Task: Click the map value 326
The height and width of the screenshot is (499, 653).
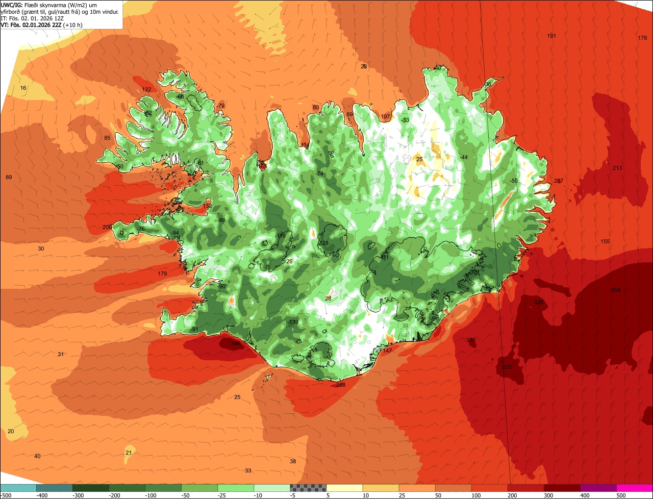Action: pyautogui.click(x=539, y=302)
